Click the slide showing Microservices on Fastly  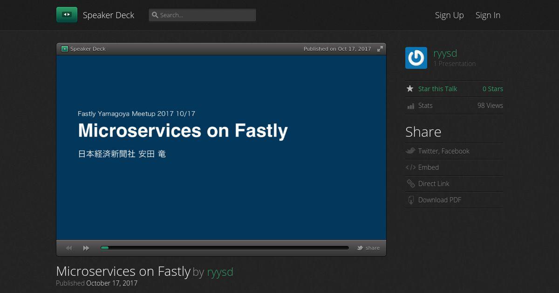click(221, 147)
